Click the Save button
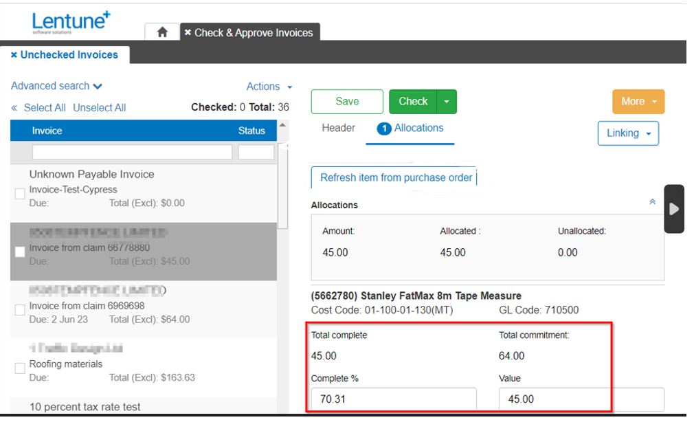 [346, 101]
